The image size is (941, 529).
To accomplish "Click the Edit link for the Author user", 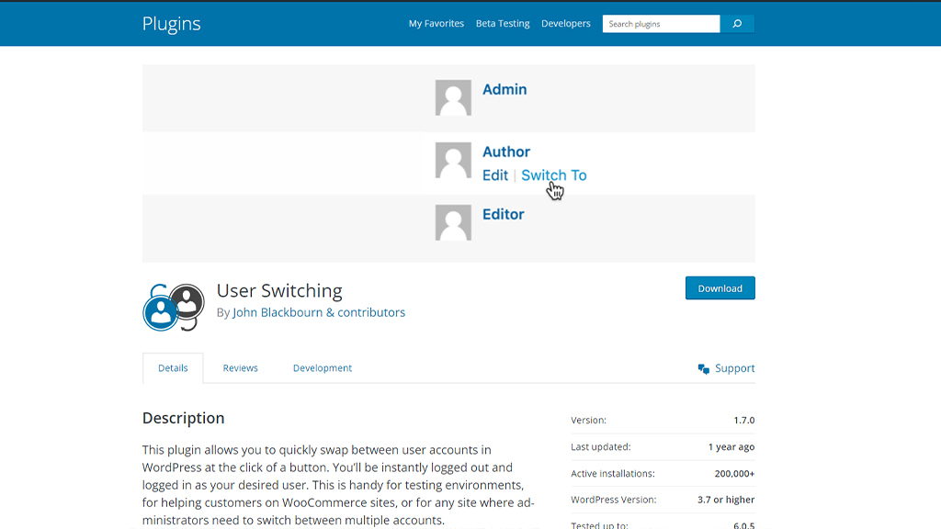I will (x=495, y=174).
